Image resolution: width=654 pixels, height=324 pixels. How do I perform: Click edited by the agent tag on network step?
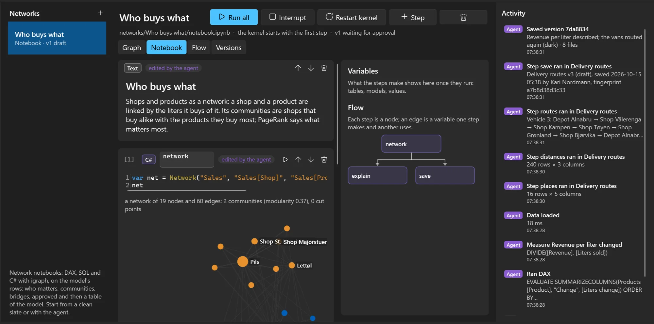pyautogui.click(x=246, y=159)
